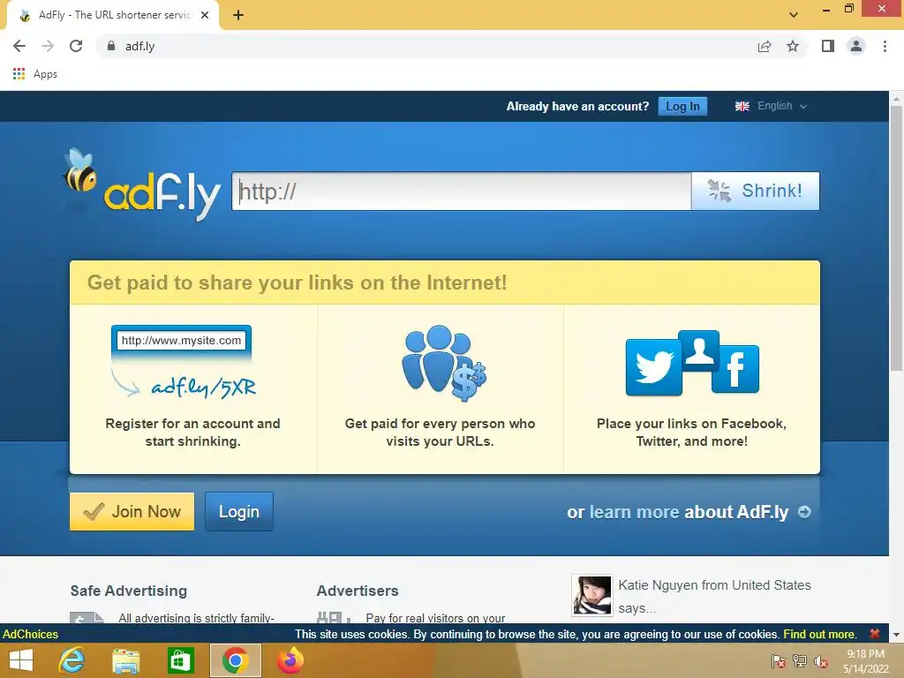The image size is (904, 678).
Task: Select the AdFly URL shortener tab
Action: (x=113, y=15)
